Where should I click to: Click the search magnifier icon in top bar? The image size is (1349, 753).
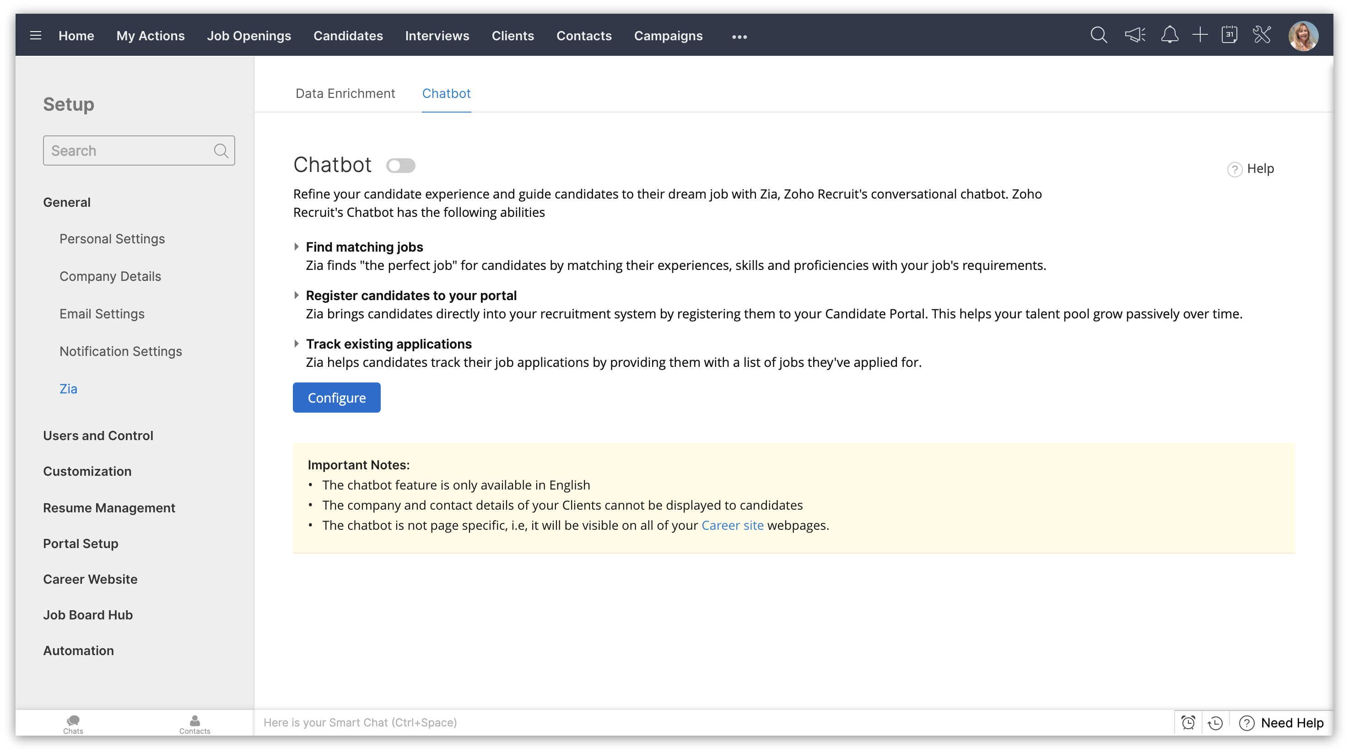1099,36
